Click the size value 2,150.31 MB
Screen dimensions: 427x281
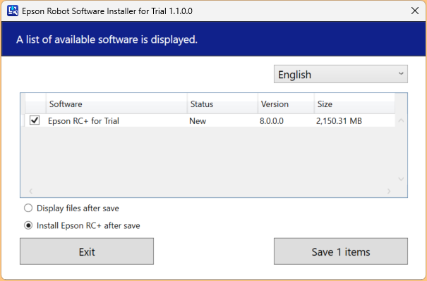pyautogui.click(x=339, y=121)
